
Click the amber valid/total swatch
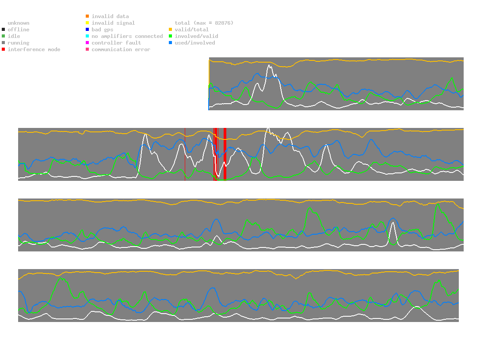pos(170,30)
